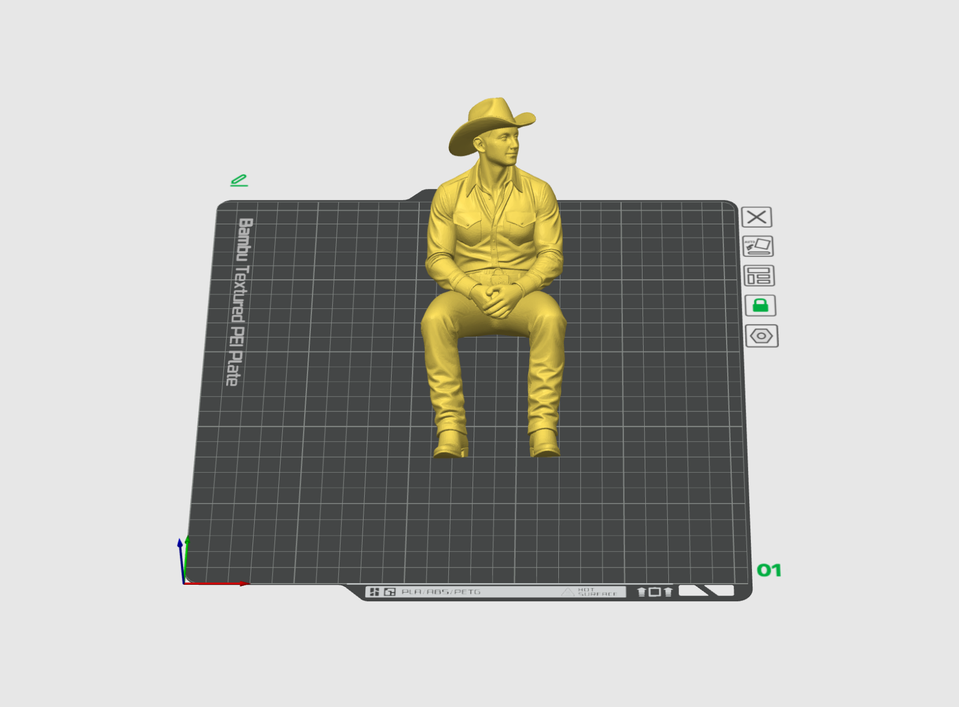The height and width of the screenshot is (707, 959).
Task: Open the plate settings hexagon icon
Action: (761, 336)
